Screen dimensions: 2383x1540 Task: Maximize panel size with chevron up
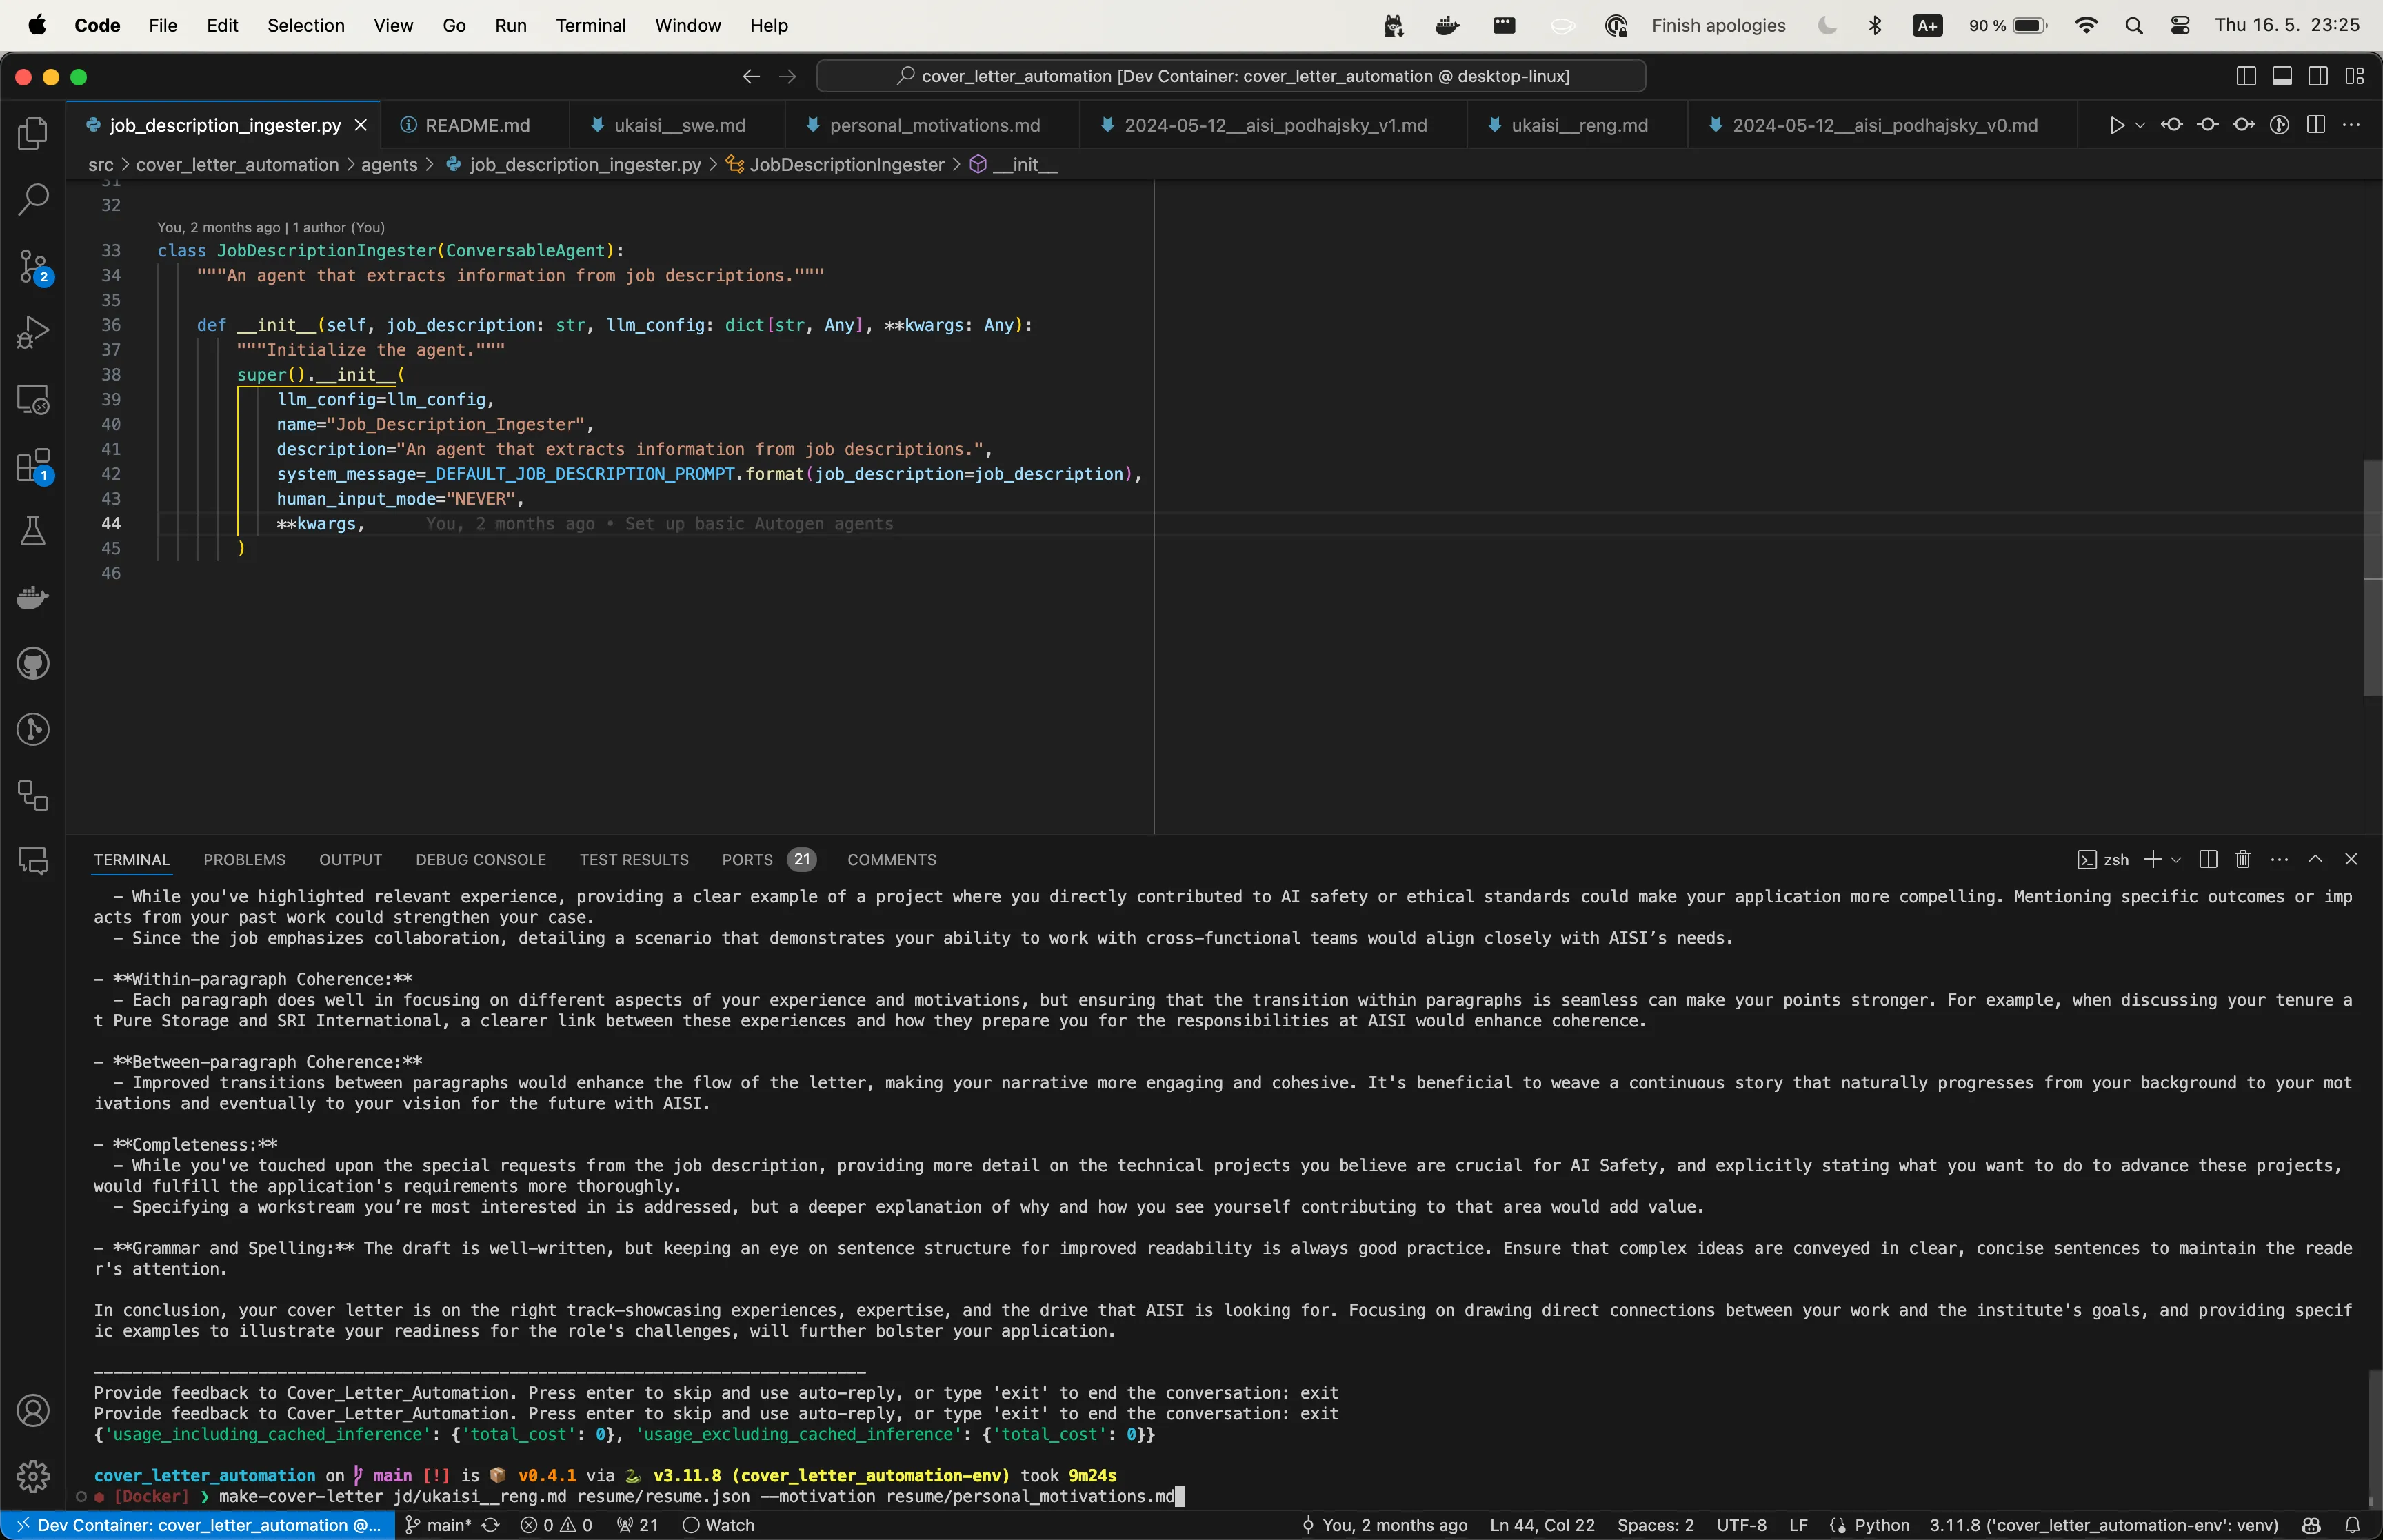(2315, 860)
